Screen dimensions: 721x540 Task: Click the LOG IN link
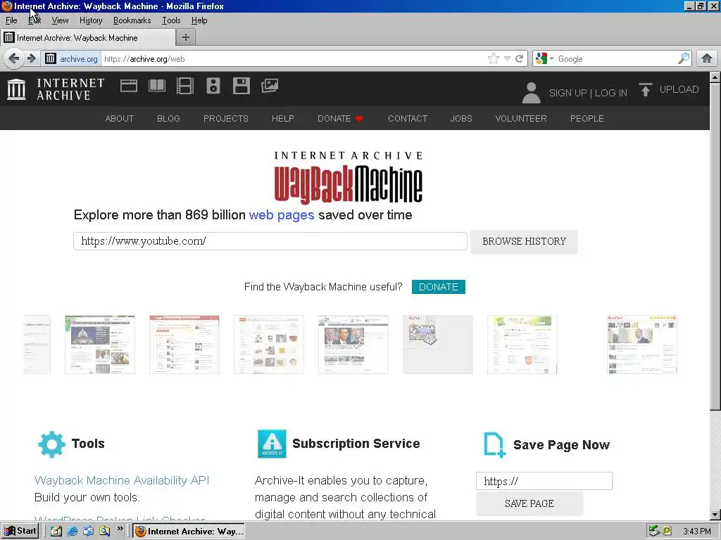[610, 93]
